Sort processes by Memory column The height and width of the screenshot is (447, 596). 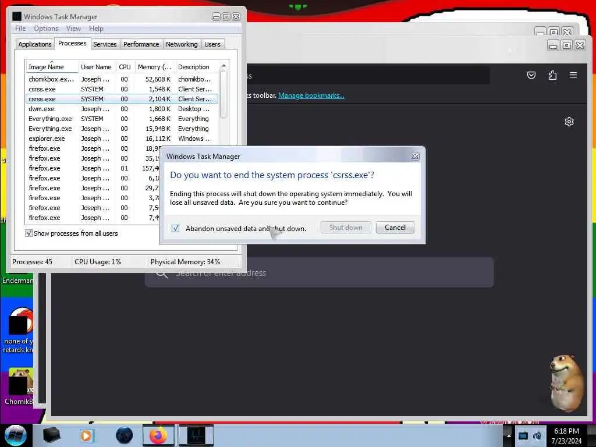155,67
